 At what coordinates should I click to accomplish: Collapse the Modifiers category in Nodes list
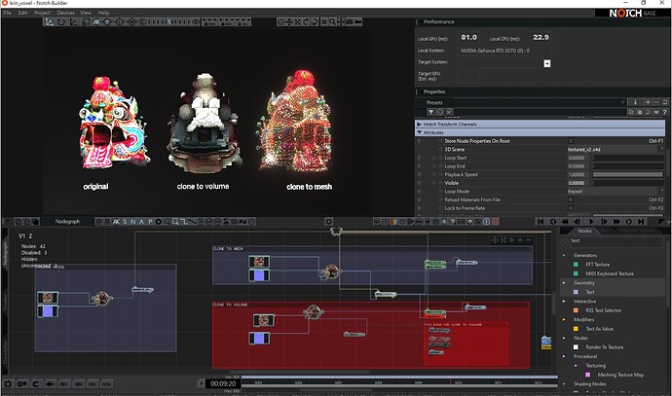tap(564, 320)
